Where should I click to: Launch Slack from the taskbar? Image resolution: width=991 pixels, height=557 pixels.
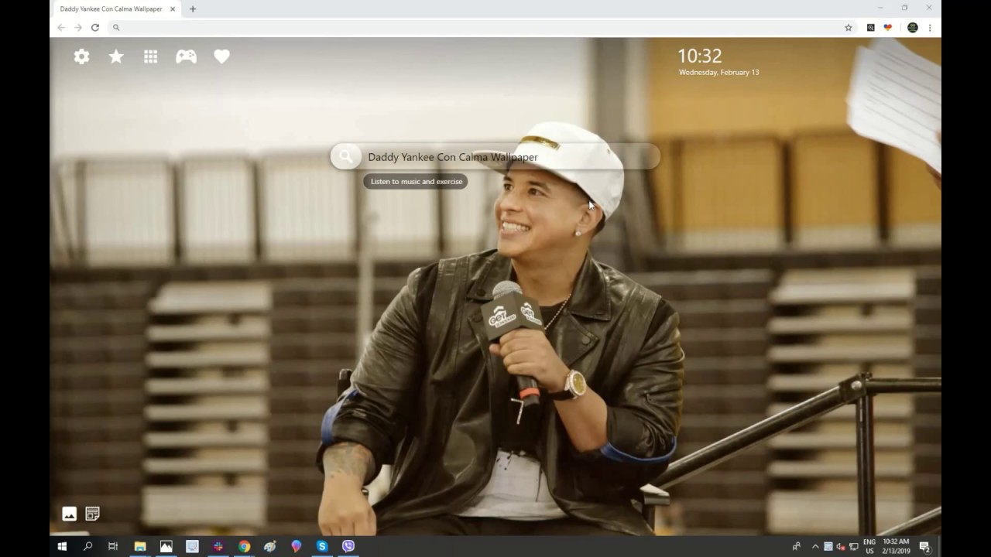click(x=218, y=546)
